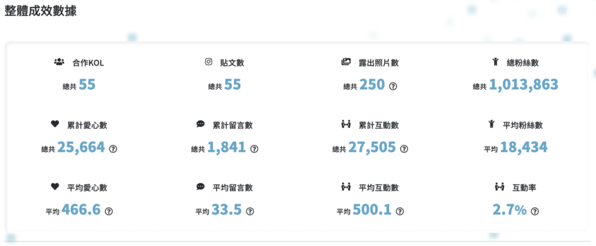This screenshot has height=246, width=596.
Task: Select the total followers value 1,013,863
Action: tap(524, 84)
